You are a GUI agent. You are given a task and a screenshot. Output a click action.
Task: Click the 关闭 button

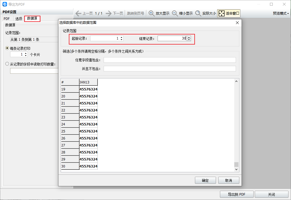coord(272,194)
